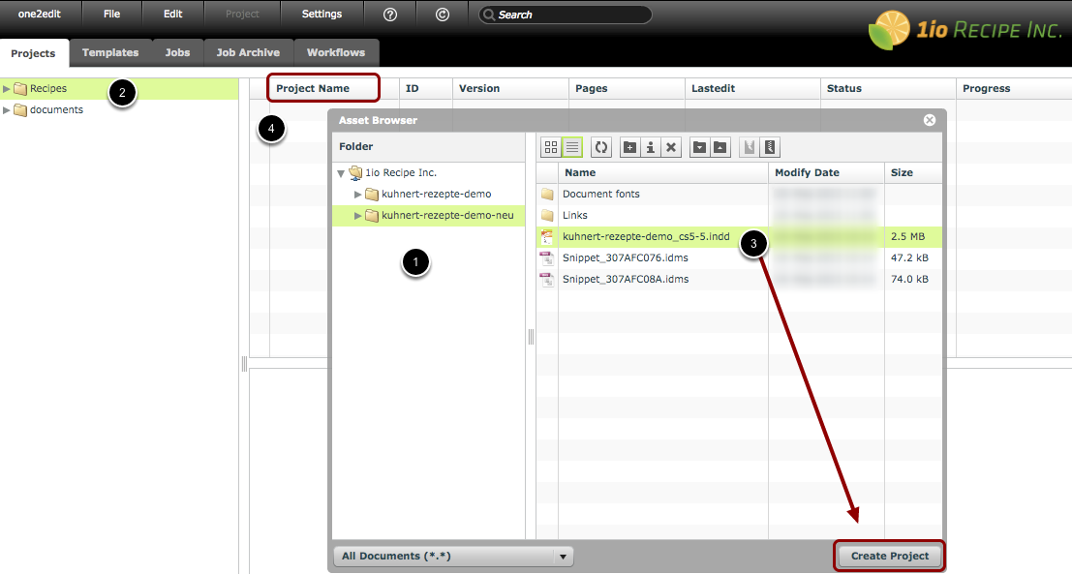Select Snippet_307AFC08A.idms file
Viewport: 1072px width, 574px height.
pos(739,279)
